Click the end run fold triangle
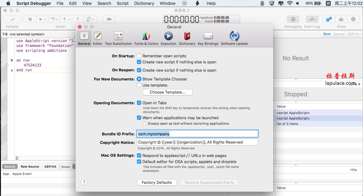363x196 pixels. click(x=12, y=70)
